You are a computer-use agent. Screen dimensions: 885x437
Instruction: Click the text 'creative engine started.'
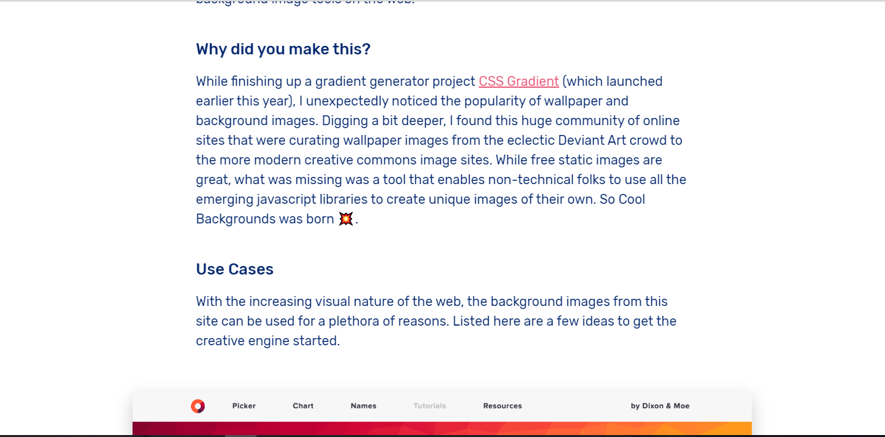268,341
